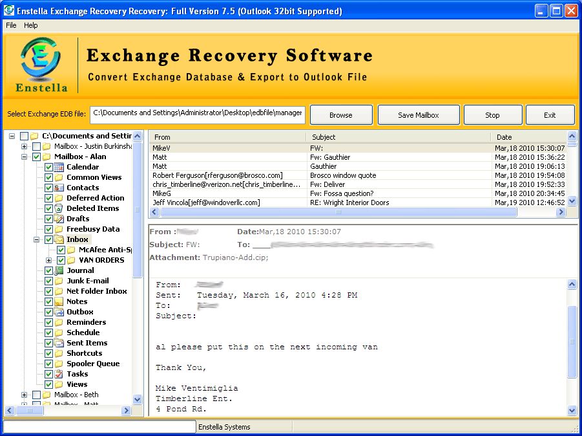
Task: Select the Fw: Gauthier email row
Action: coord(358,157)
